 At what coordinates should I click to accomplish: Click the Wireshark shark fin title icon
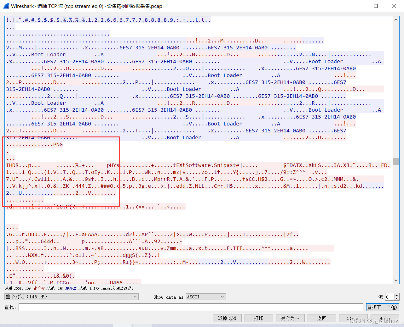pyautogui.click(x=6, y=6)
